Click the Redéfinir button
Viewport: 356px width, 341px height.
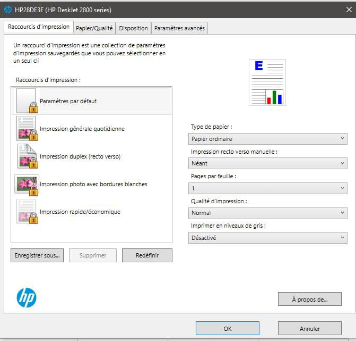click(x=147, y=255)
